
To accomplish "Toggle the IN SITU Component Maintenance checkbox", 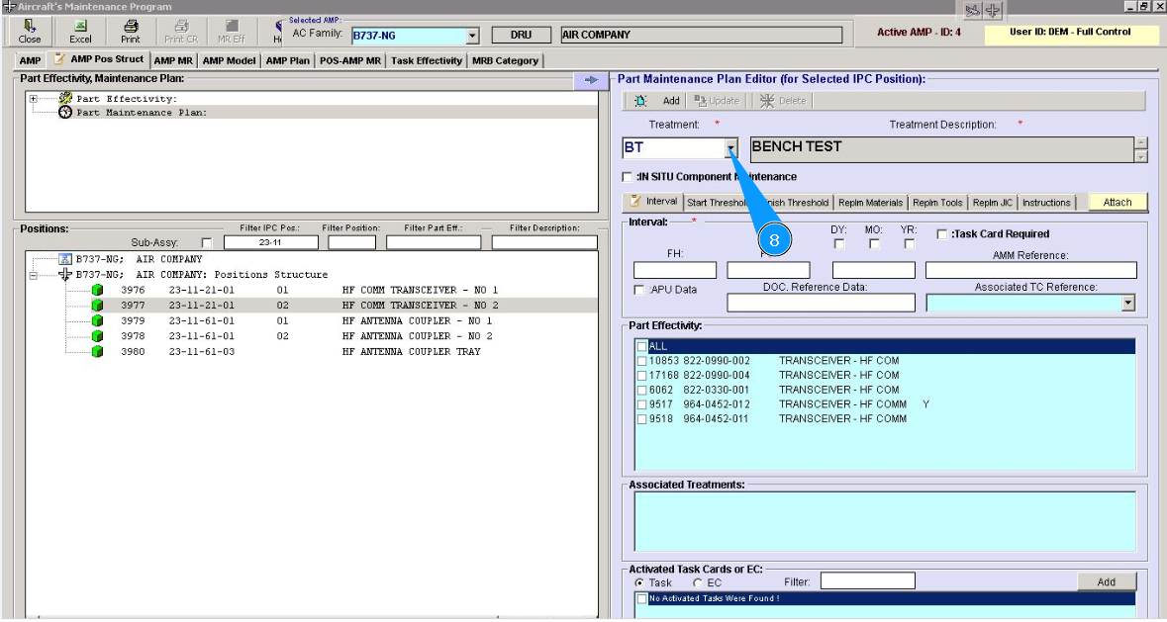I will tap(627, 177).
